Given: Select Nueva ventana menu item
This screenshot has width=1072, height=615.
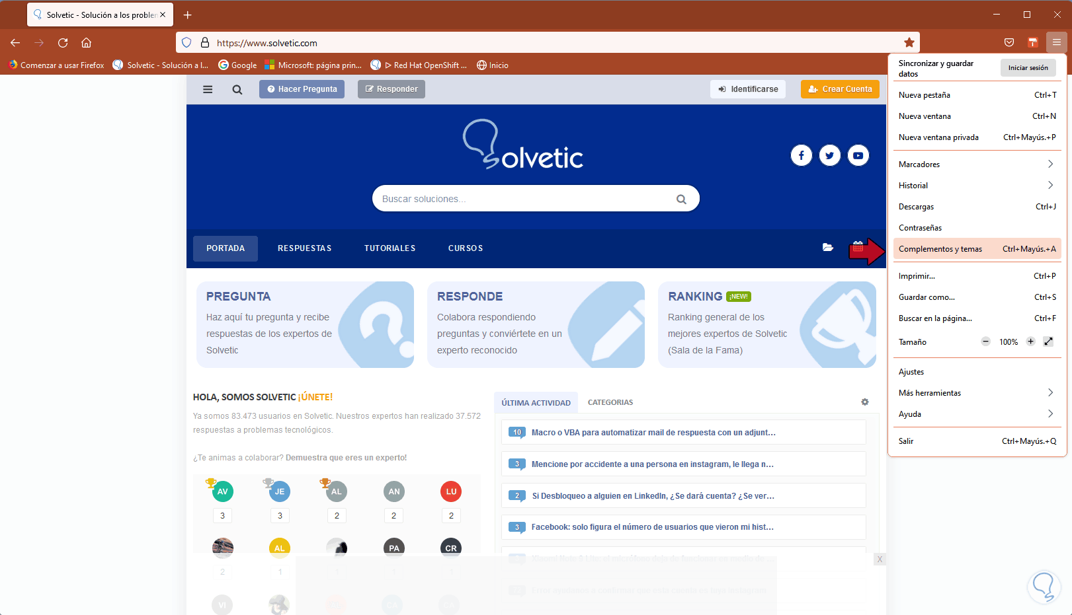Looking at the screenshot, I should [x=977, y=116].
